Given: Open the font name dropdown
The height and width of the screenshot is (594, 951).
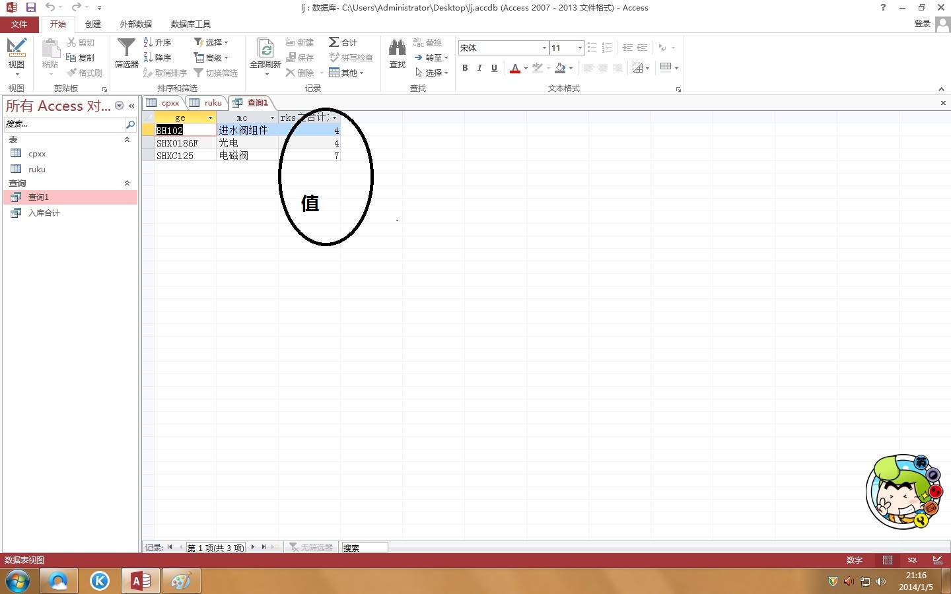Looking at the screenshot, I should click(x=544, y=48).
